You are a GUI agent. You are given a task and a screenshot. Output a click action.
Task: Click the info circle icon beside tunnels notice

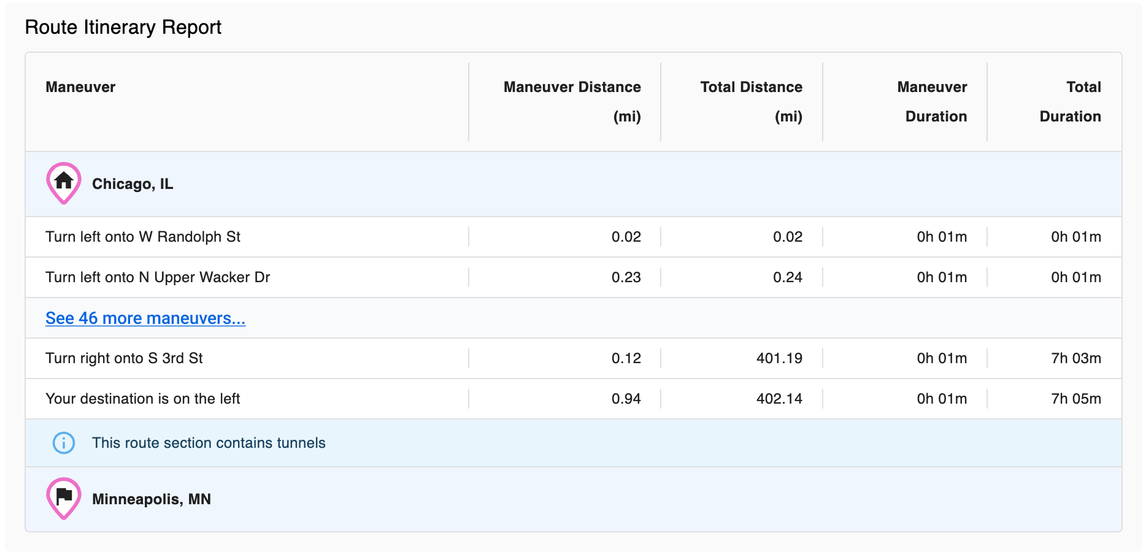point(64,443)
